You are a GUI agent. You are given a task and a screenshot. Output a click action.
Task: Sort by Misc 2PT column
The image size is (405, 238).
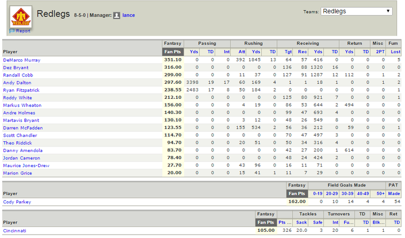(380, 52)
